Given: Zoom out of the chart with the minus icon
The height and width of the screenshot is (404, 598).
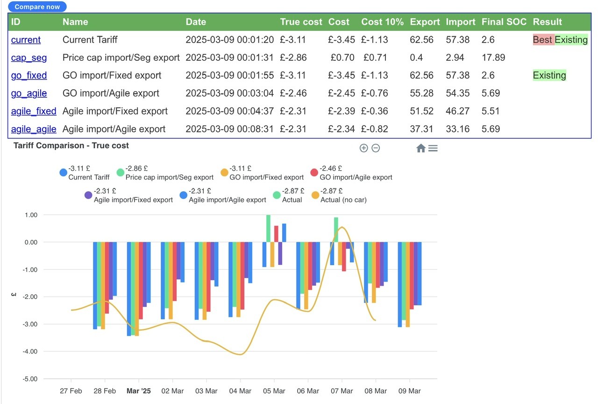Looking at the screenshot, I should pos(376,148).
